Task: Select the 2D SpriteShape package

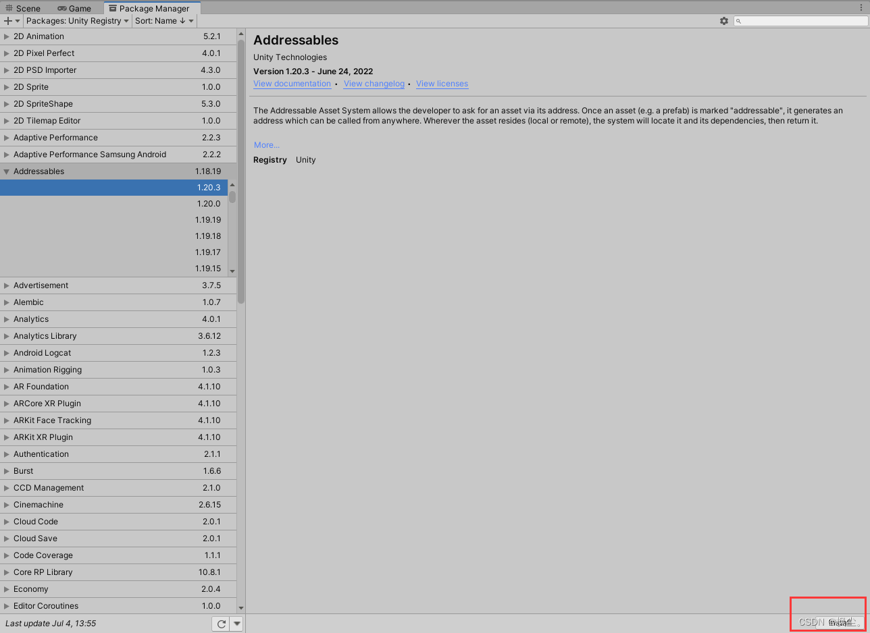Action: pos(118,104)
